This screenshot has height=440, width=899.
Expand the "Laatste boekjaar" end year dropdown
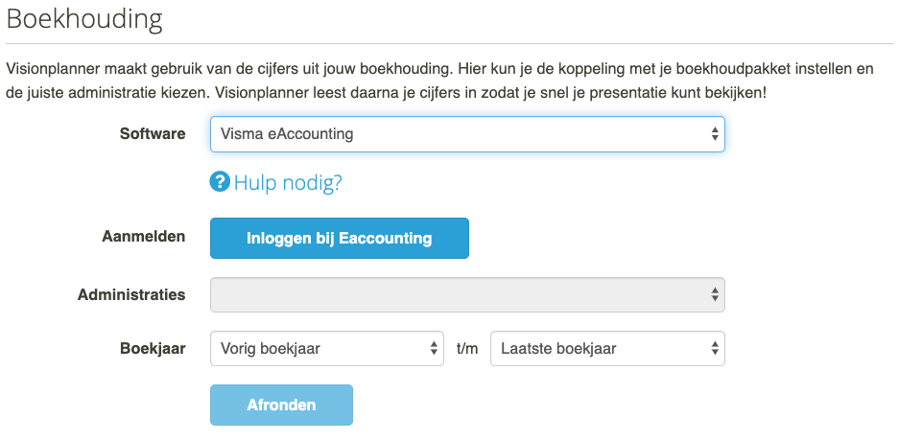pyautogui.click(x=607, y=348)
